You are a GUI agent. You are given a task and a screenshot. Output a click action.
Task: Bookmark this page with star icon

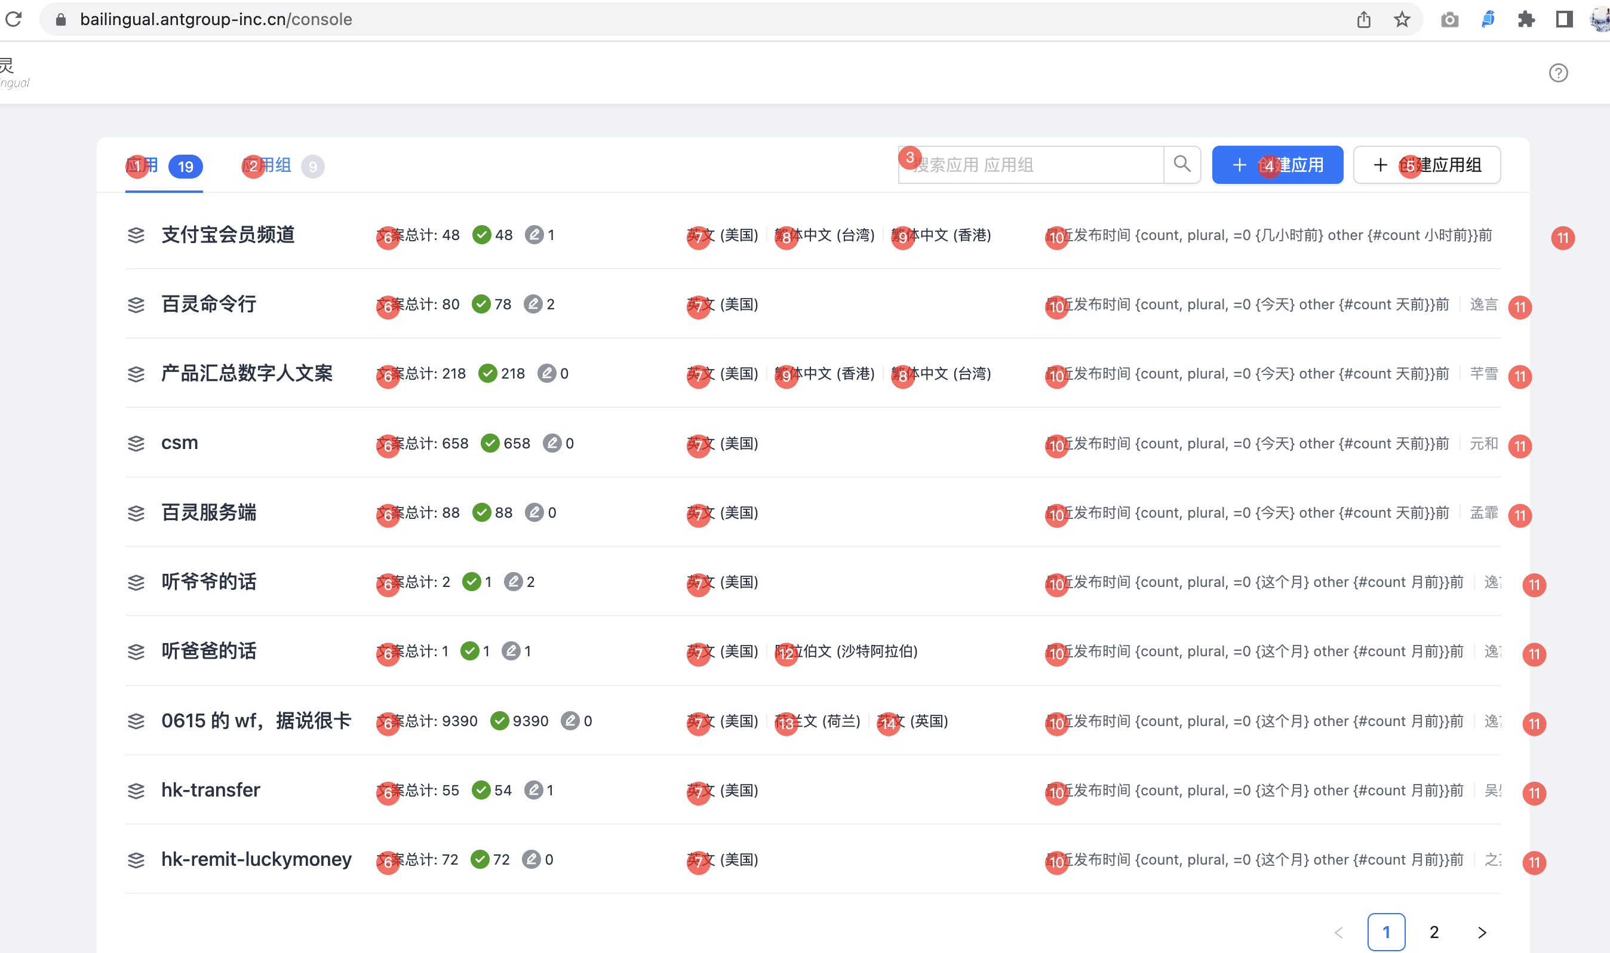pyautogui.click(x=1402, y=19)
